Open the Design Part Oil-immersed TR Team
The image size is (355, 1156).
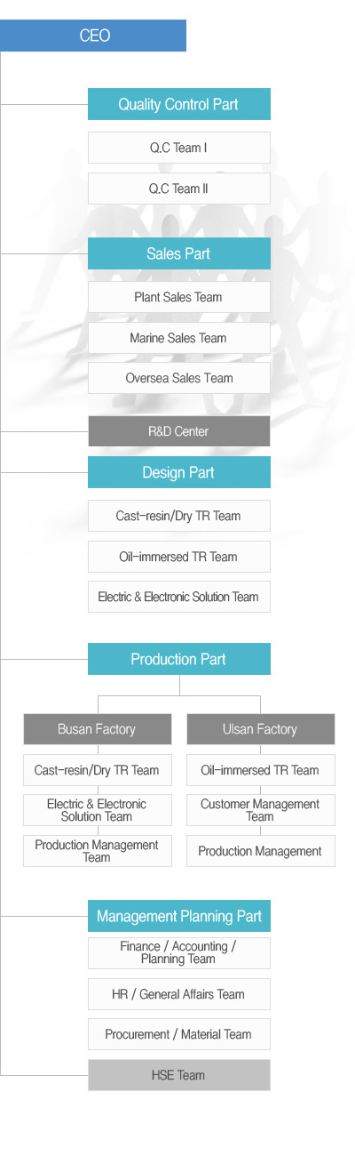(x=178, y=557)
